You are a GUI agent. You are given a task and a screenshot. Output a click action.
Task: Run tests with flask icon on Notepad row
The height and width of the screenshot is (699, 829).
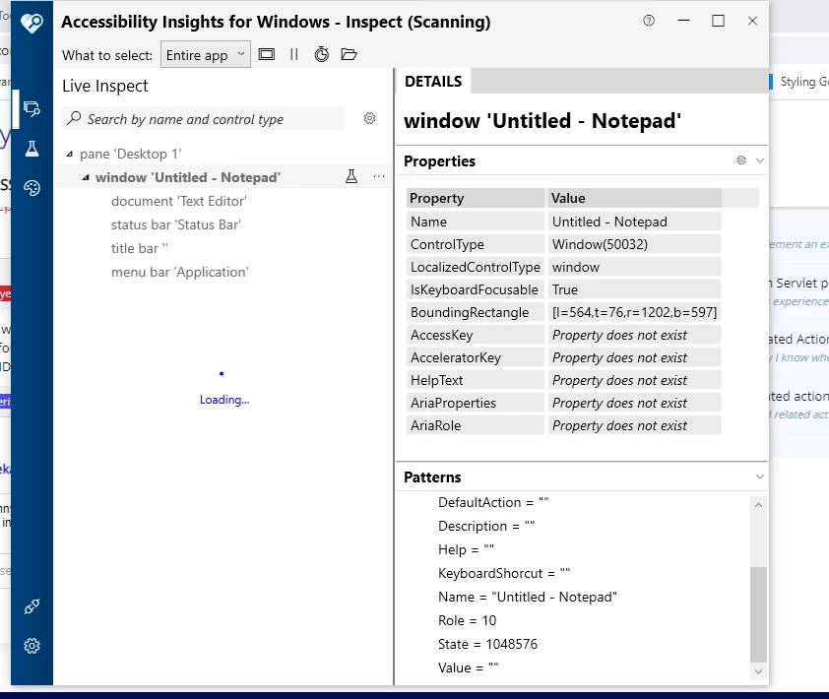351,176
